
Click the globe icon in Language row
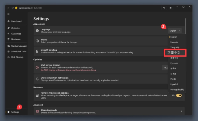point(37,31)
